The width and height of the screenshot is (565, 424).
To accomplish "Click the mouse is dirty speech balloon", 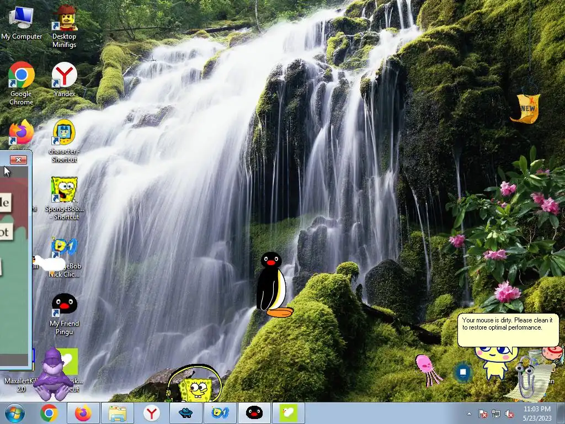I will click(508, 329).
